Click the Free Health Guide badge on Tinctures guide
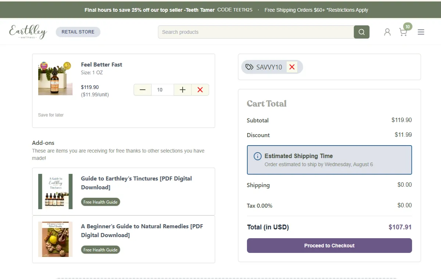Screen dimensions: 441x279 point(100,202)
